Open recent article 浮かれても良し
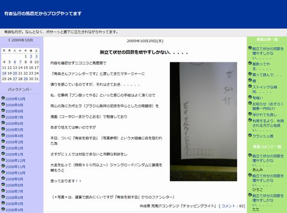Screen dimensions: 287x213 click(x=265, y=115)
